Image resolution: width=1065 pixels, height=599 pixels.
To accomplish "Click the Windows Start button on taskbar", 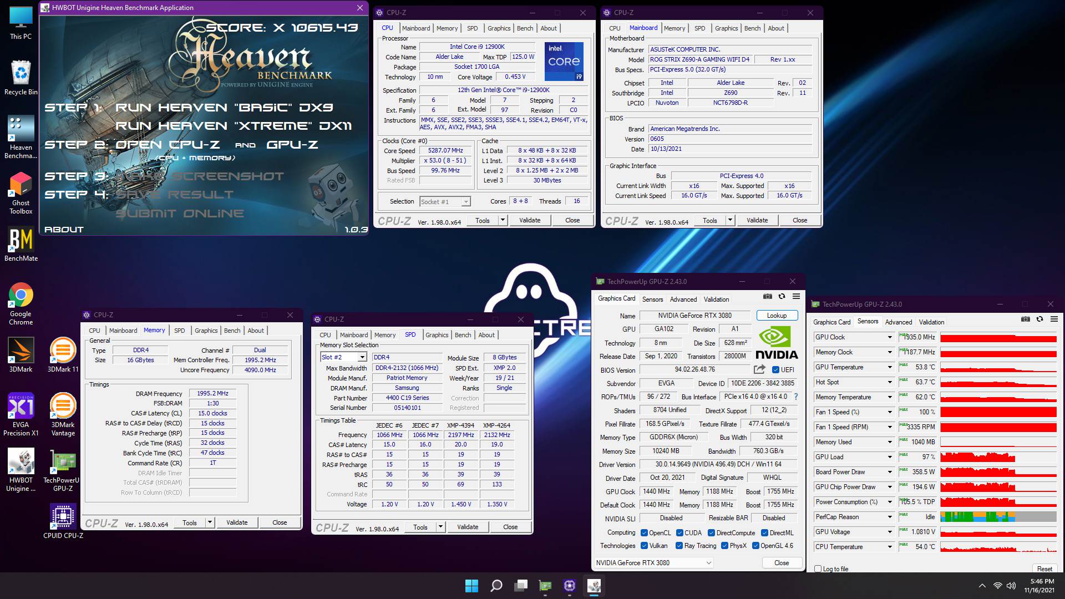I will pos(471,586).
